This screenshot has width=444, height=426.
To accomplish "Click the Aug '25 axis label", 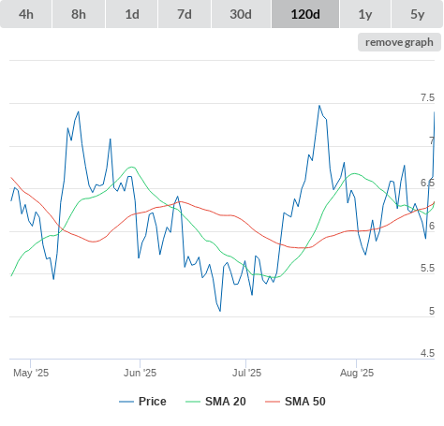I will [357, 373].
